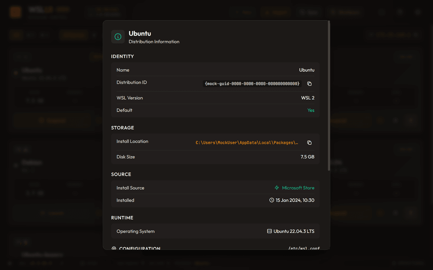Click the status dot beside Ubuntu's card name
Image resolution: width=433 pixels, height=270 pixels.
[16, 73]
